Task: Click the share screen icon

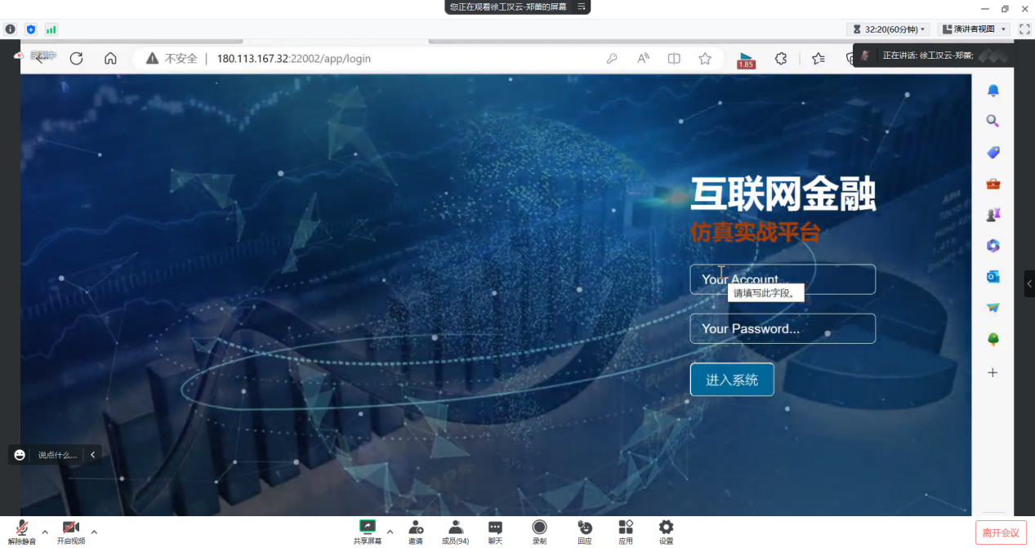Action: coord(367,528)
